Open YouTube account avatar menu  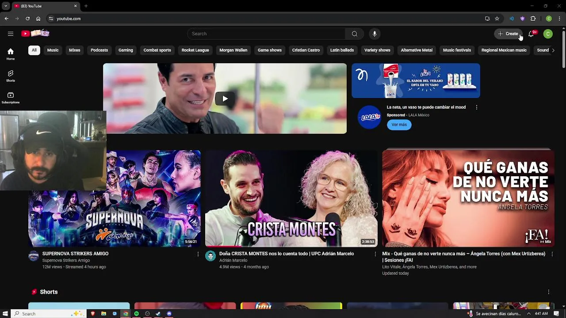pyautogui.click(x=548, y=34)
